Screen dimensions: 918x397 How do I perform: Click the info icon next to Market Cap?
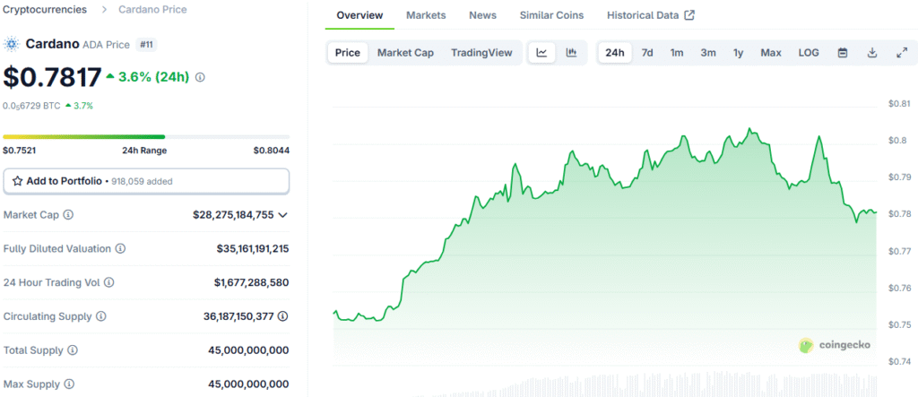(x=68, y=215)
